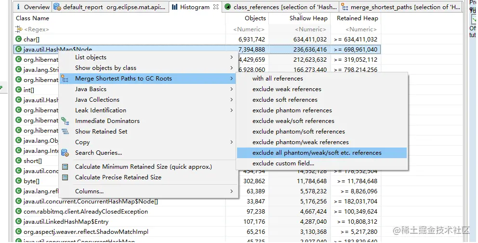Click the Overview tab info icon
478x243 pixels.
click(x=18, y=7)
